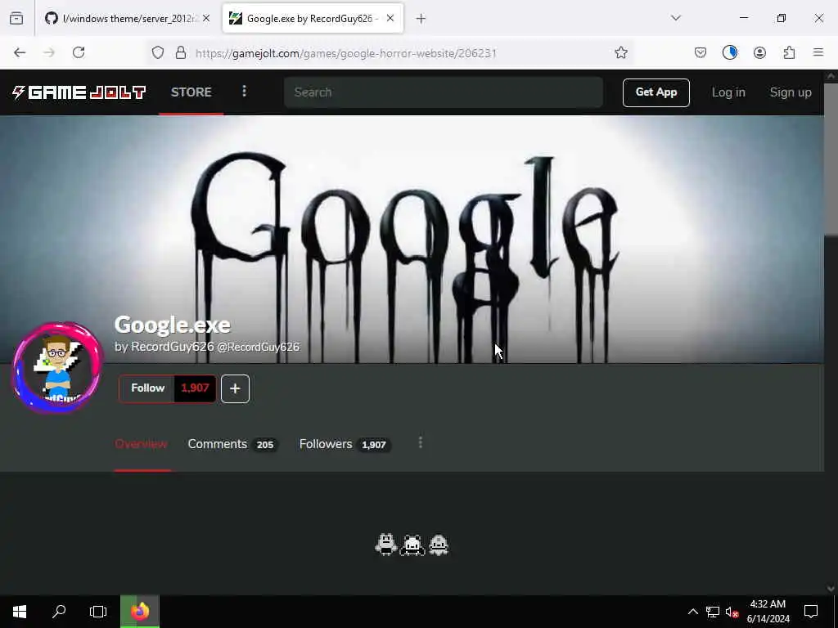Go forward one page
This screenshot has height=628, width=838.
(49, 52)
